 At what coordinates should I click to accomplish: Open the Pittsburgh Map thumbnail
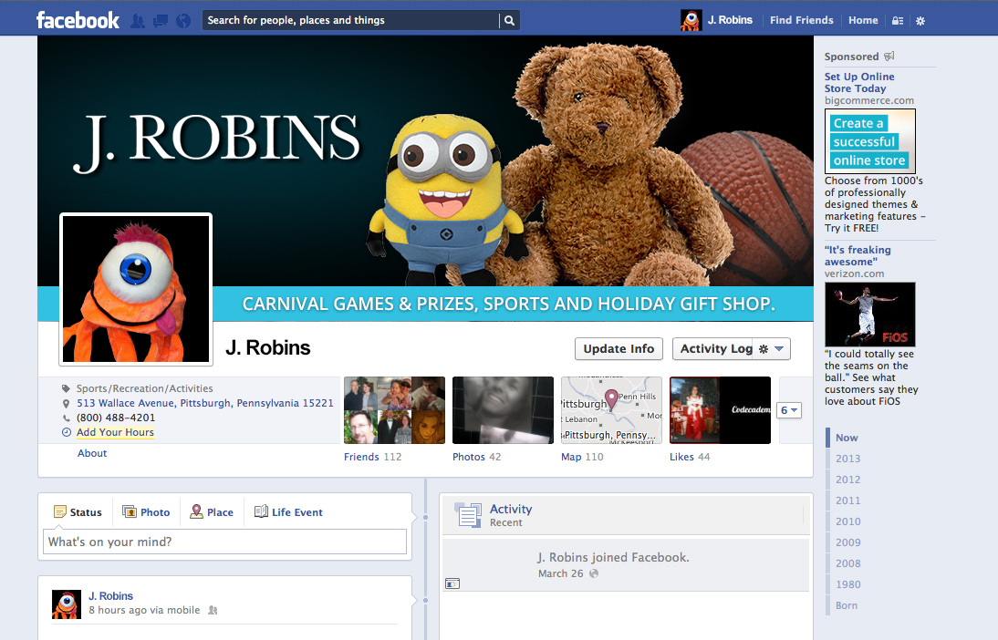[x=611, y=410]
